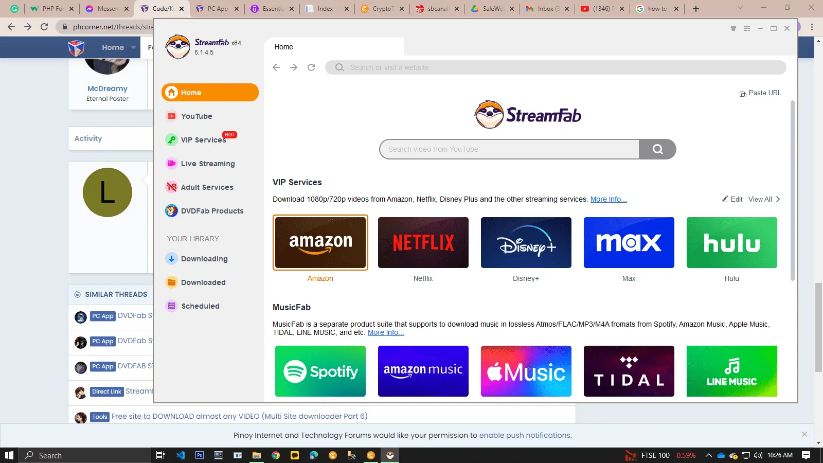Open Visual Studio Code from taskbar

pyautogui.click(x=180, y=455)
